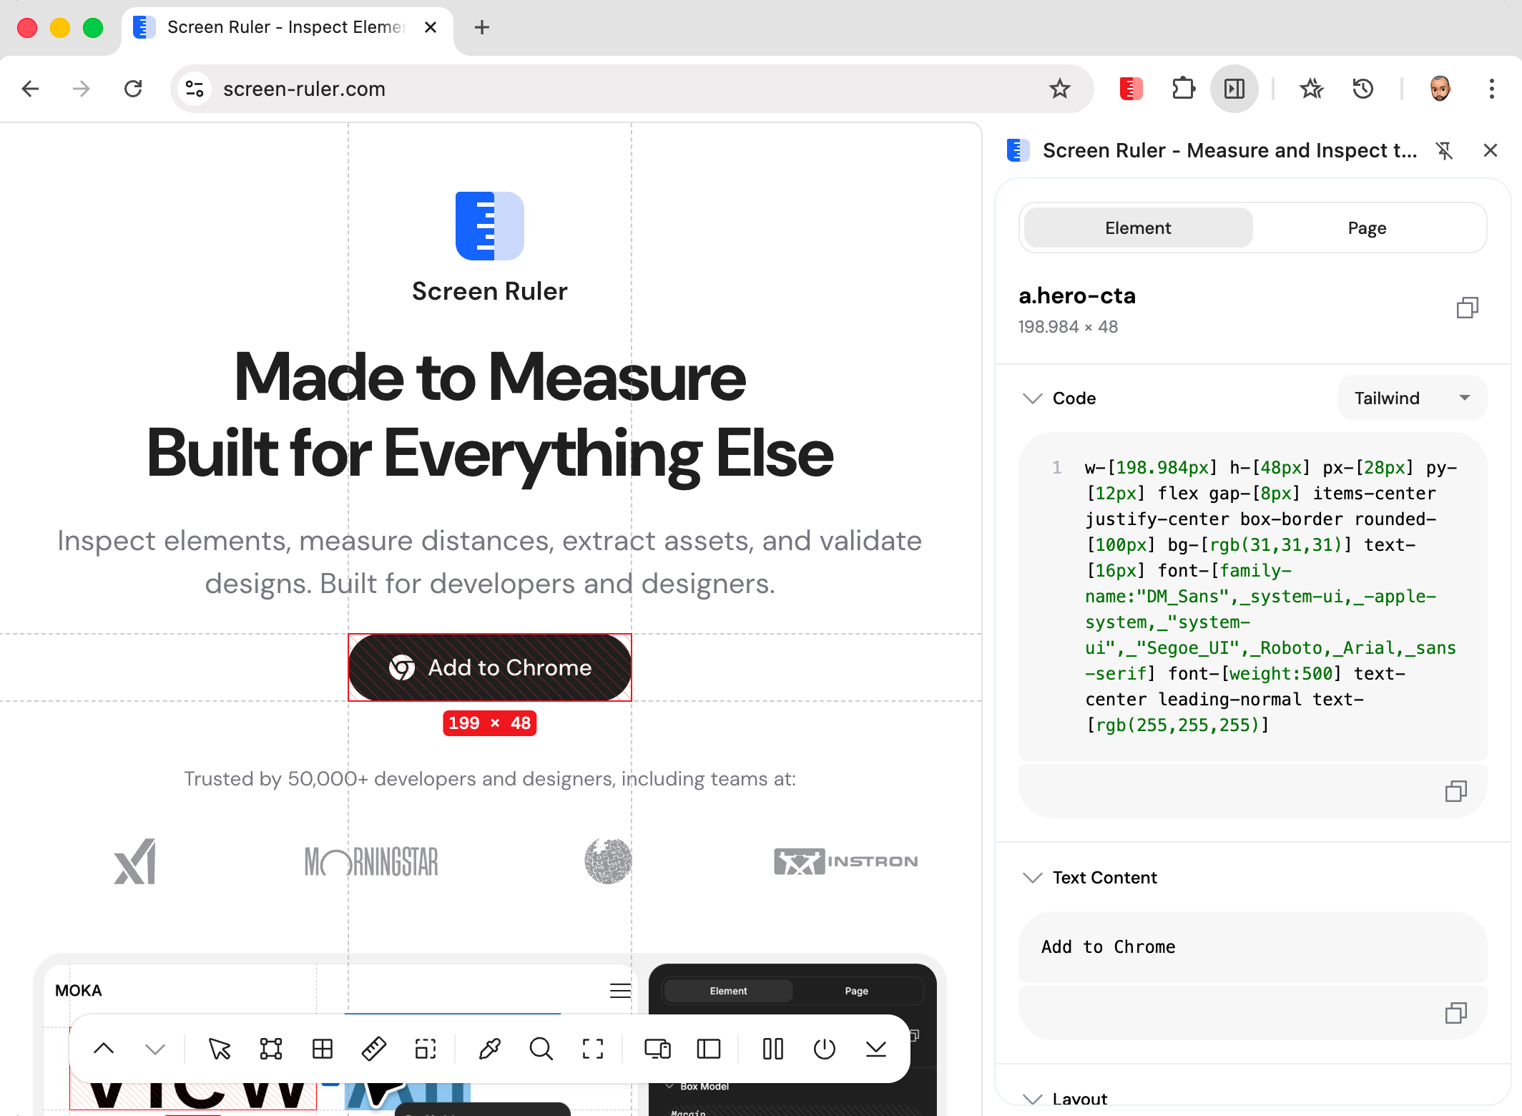
Task: Select the Page tab in dark preview
Action: (x=856, y=991)
